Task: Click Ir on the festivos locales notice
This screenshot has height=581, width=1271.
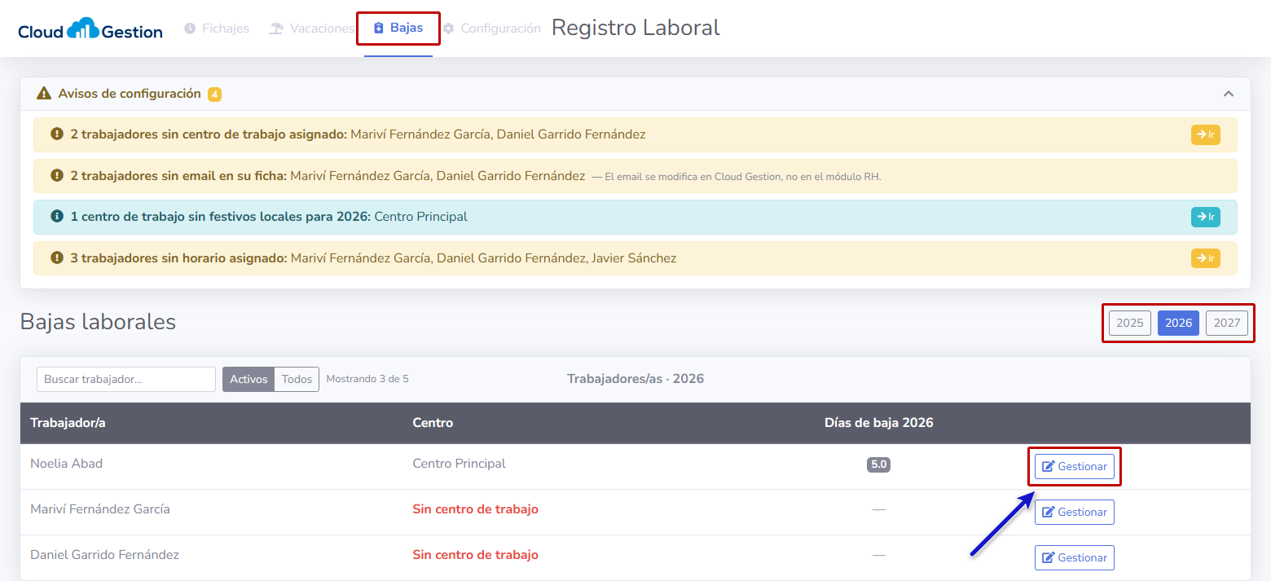Action: tap(1205, 217)
